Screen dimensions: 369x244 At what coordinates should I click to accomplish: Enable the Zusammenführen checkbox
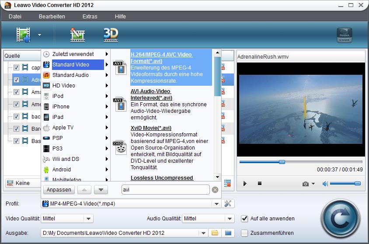pyautogui.click(x=245, y=233)
